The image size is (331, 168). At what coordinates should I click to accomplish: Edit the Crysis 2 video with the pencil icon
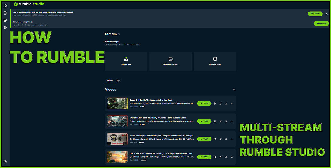pyautogui.click(x=220, y=103)
